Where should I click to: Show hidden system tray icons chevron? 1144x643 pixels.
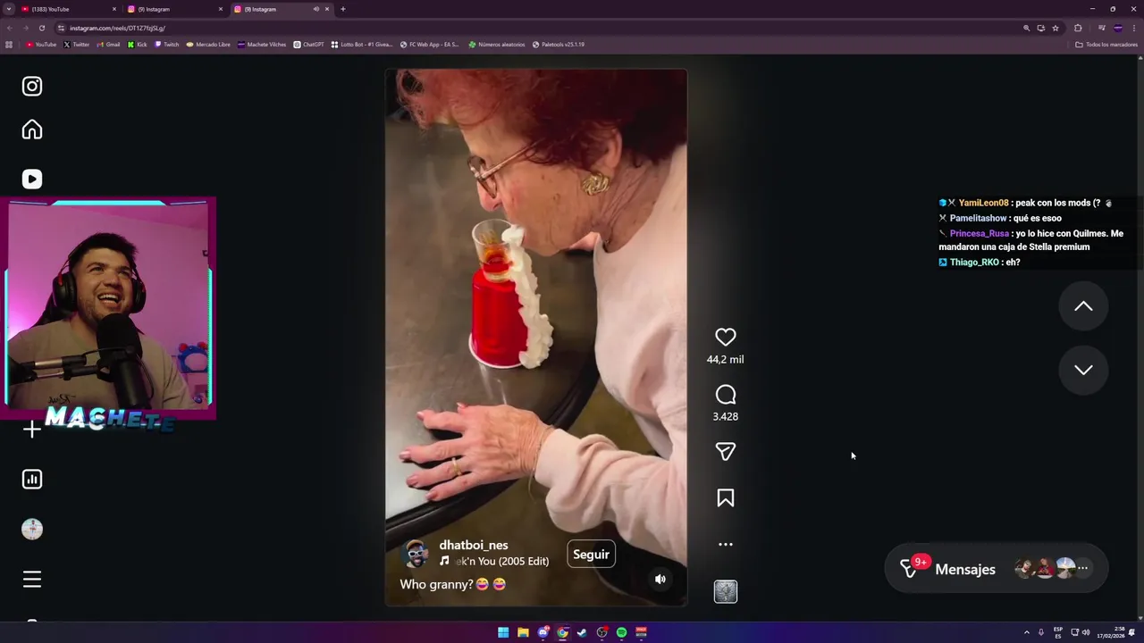pos(1026,632)
